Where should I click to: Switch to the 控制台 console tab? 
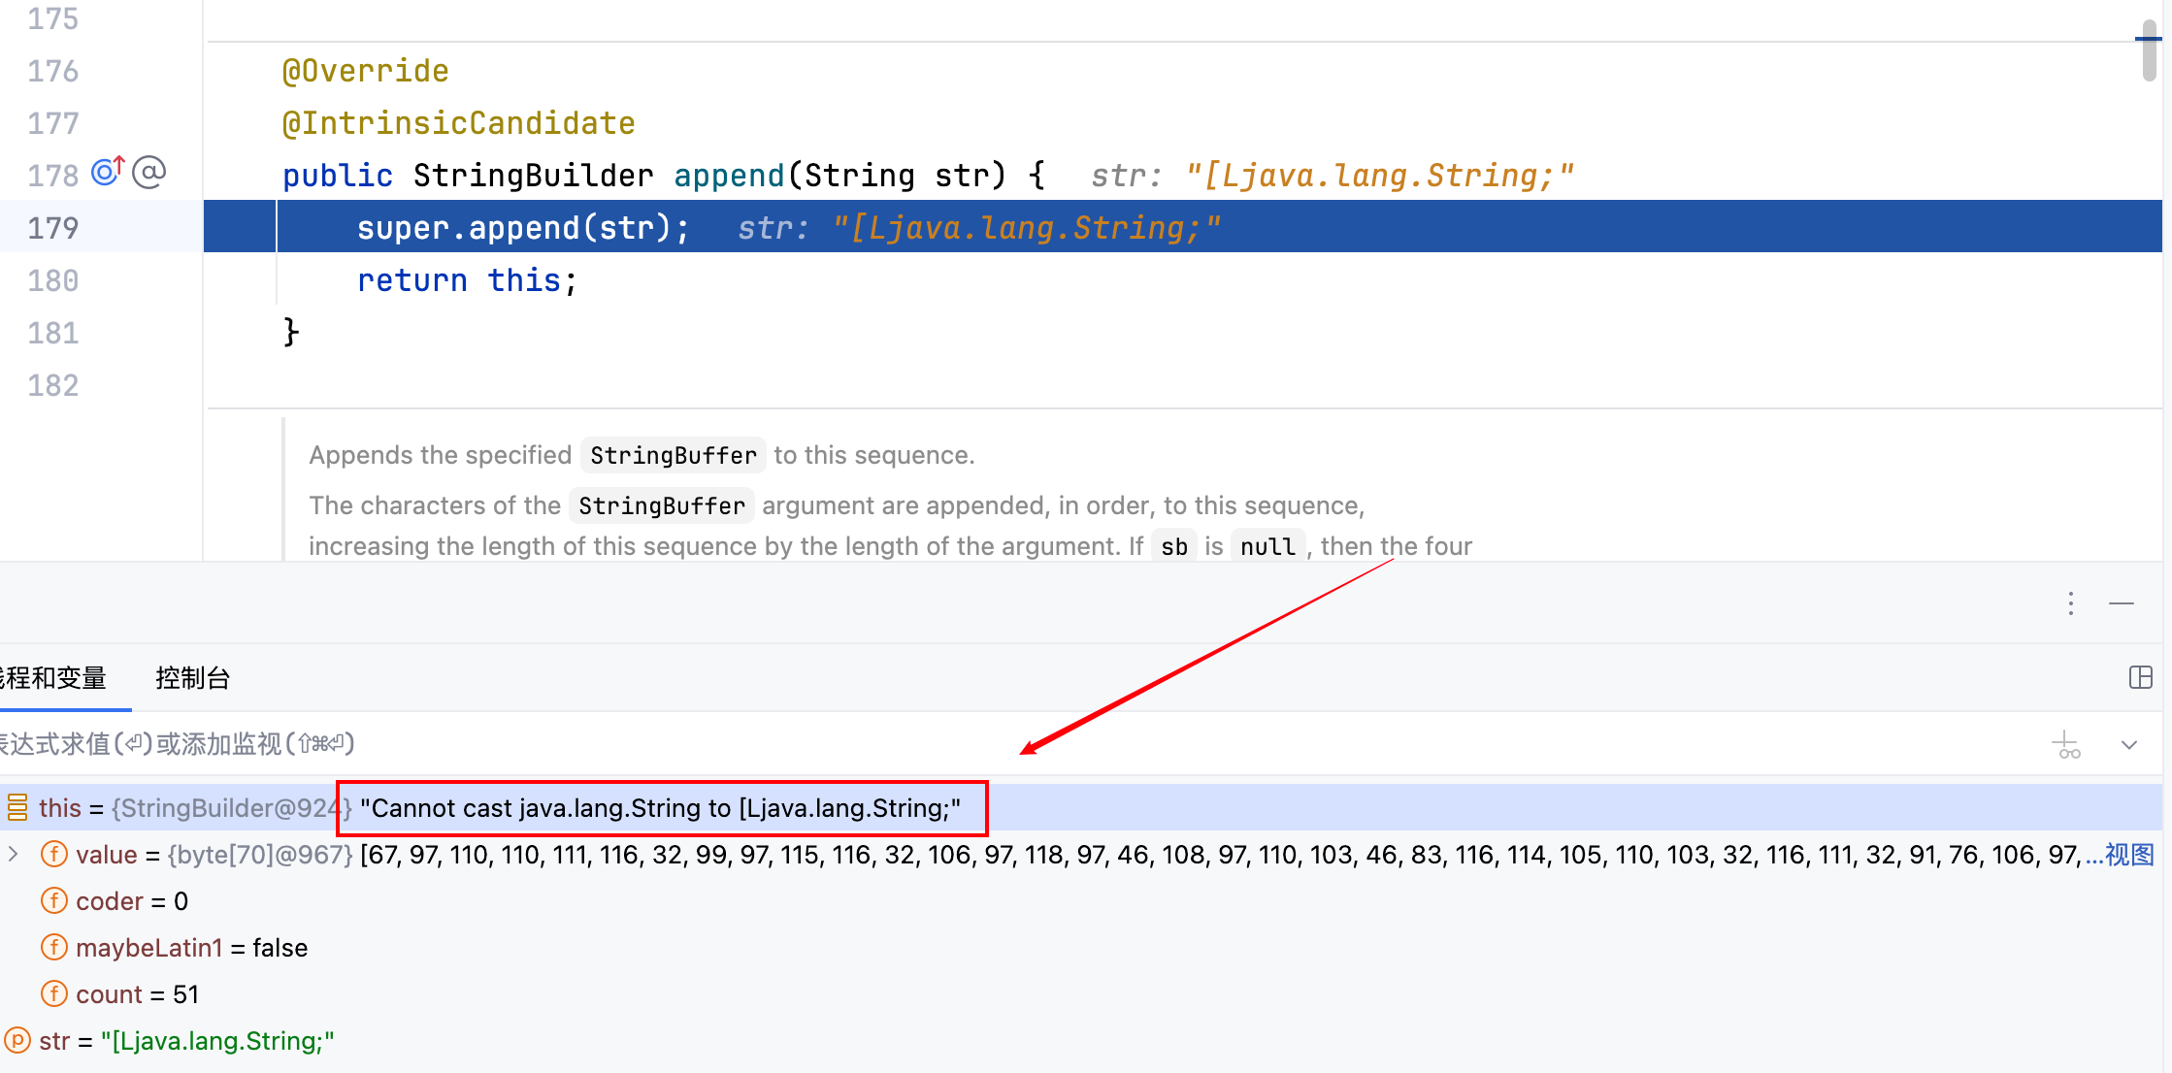pyautogui.click(x=192, y=678)
